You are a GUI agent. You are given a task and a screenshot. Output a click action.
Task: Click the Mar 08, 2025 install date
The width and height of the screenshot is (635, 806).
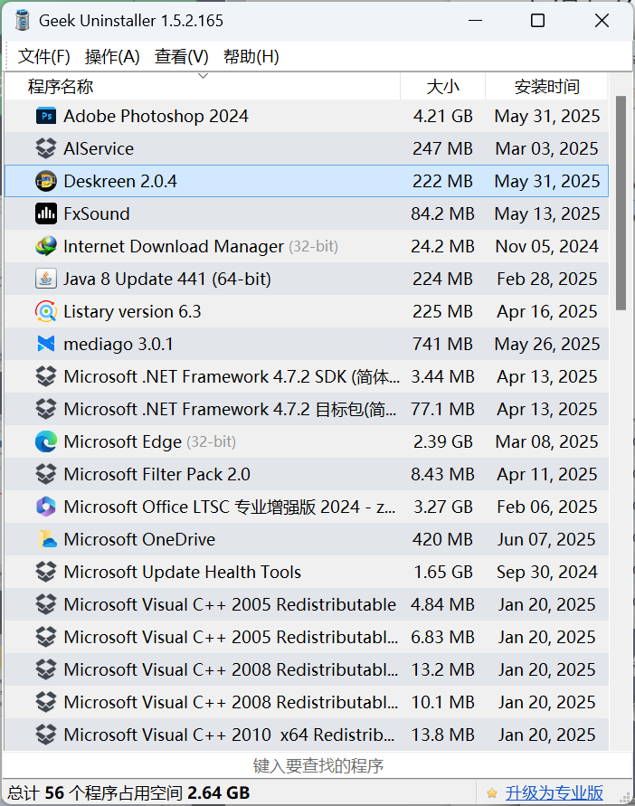point(547,441)
